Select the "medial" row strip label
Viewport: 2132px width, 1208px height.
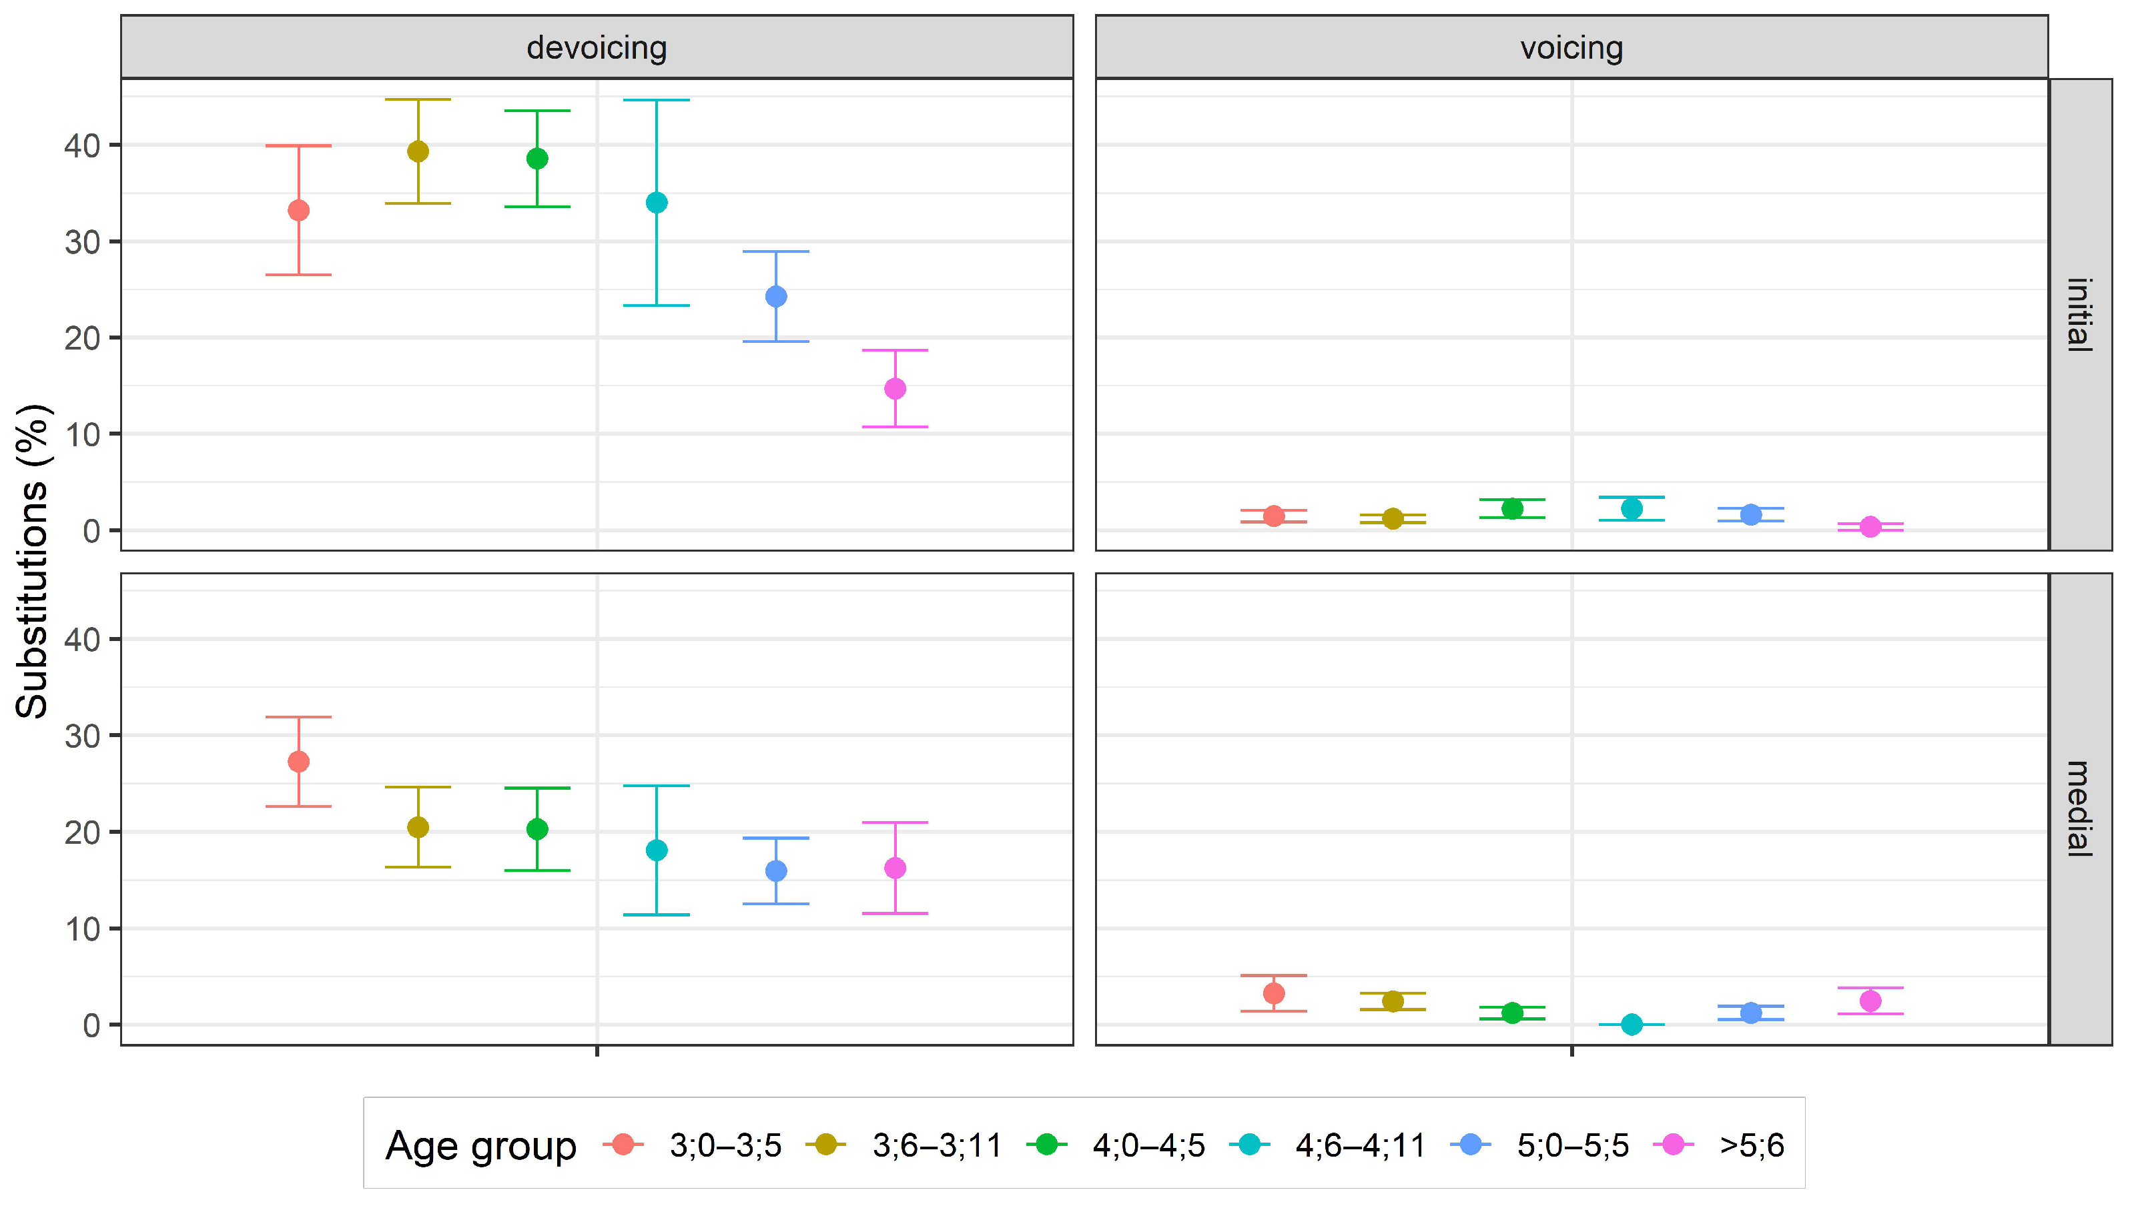point(2080,809)
